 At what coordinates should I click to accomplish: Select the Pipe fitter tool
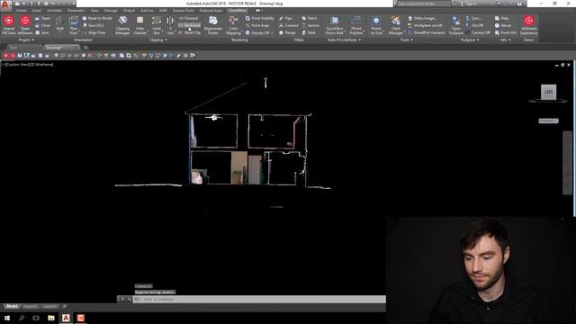point(285,18)
